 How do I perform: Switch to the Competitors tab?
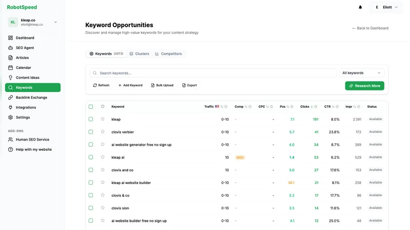click(x=169, y=54)
